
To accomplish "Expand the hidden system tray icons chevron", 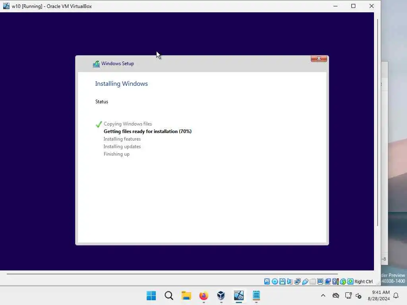I will point(323,295).
